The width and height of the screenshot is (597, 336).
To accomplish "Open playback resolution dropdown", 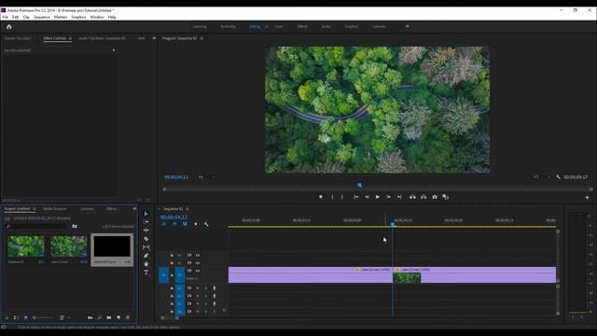I will (541, 177).
